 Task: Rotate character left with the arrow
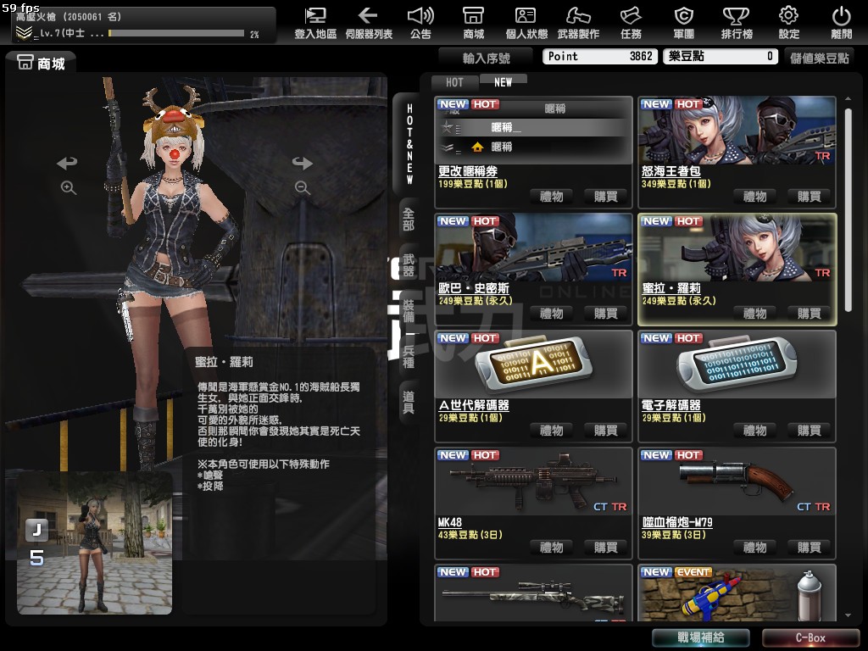point(67,163)
